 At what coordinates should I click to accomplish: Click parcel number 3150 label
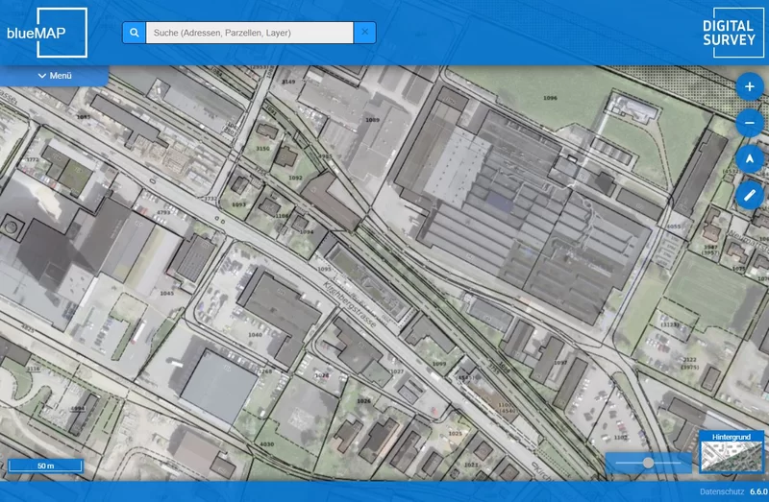click(x=262, y=149)
